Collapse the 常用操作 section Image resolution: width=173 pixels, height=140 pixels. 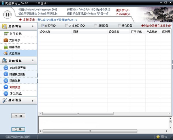[33, 60]
